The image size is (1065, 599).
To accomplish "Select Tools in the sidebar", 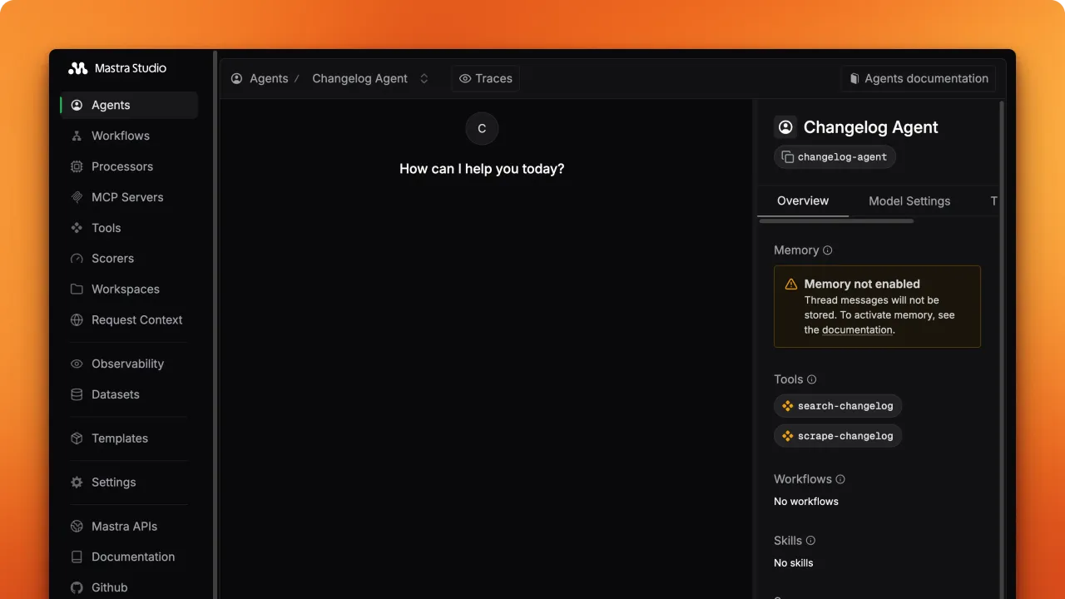I will tap(129, 228).
